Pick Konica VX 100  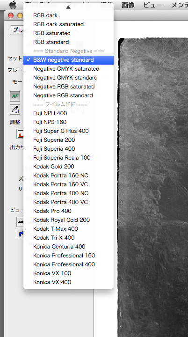click(x=68, y=273)
